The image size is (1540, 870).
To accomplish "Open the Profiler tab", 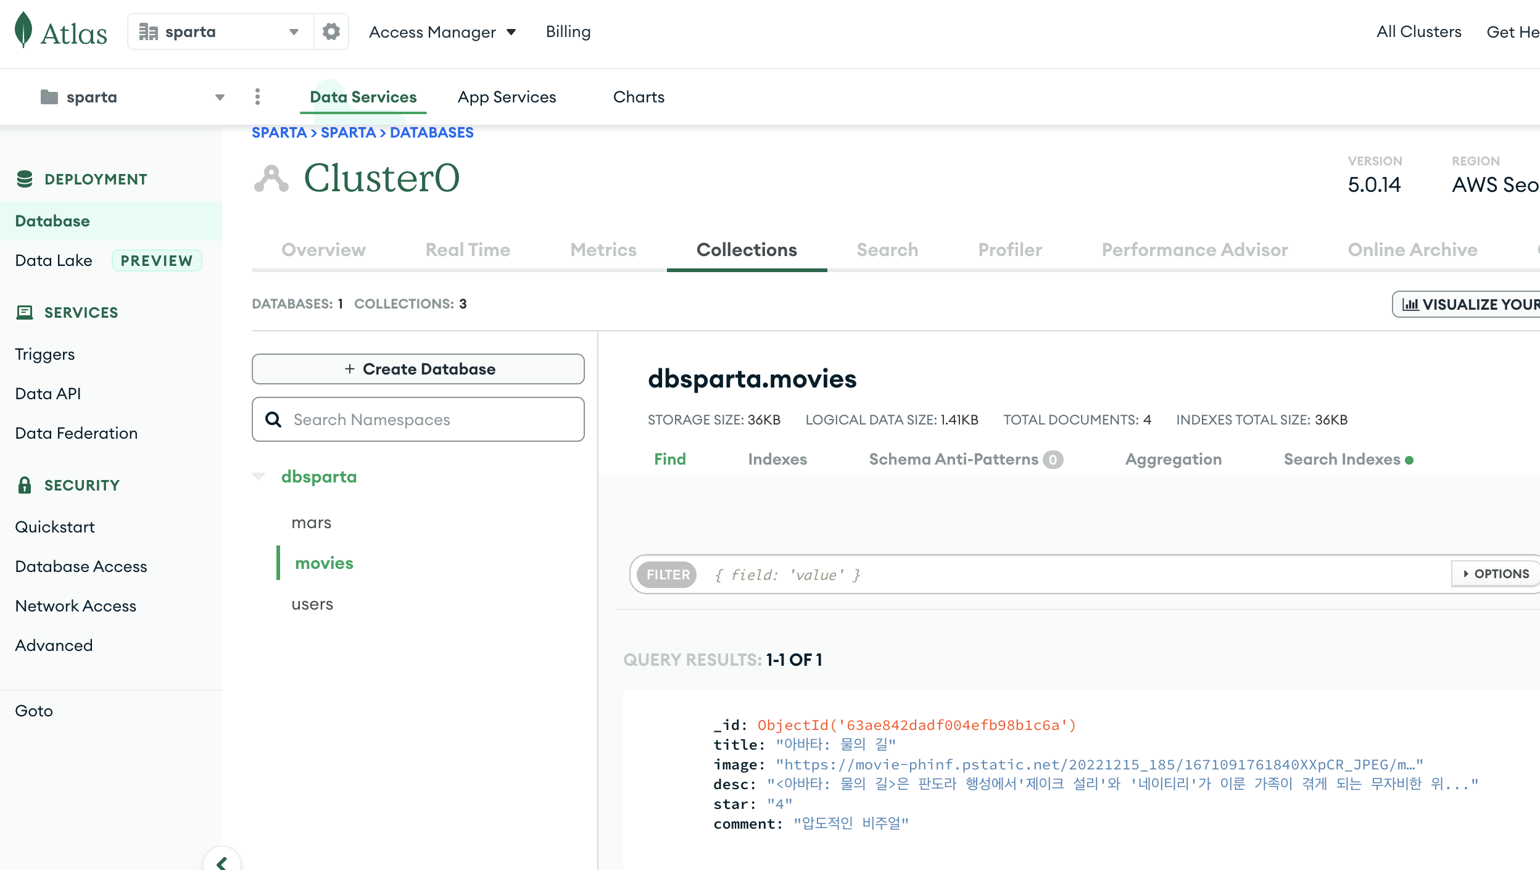I will pyautogui.click(x=1010, y=250).
